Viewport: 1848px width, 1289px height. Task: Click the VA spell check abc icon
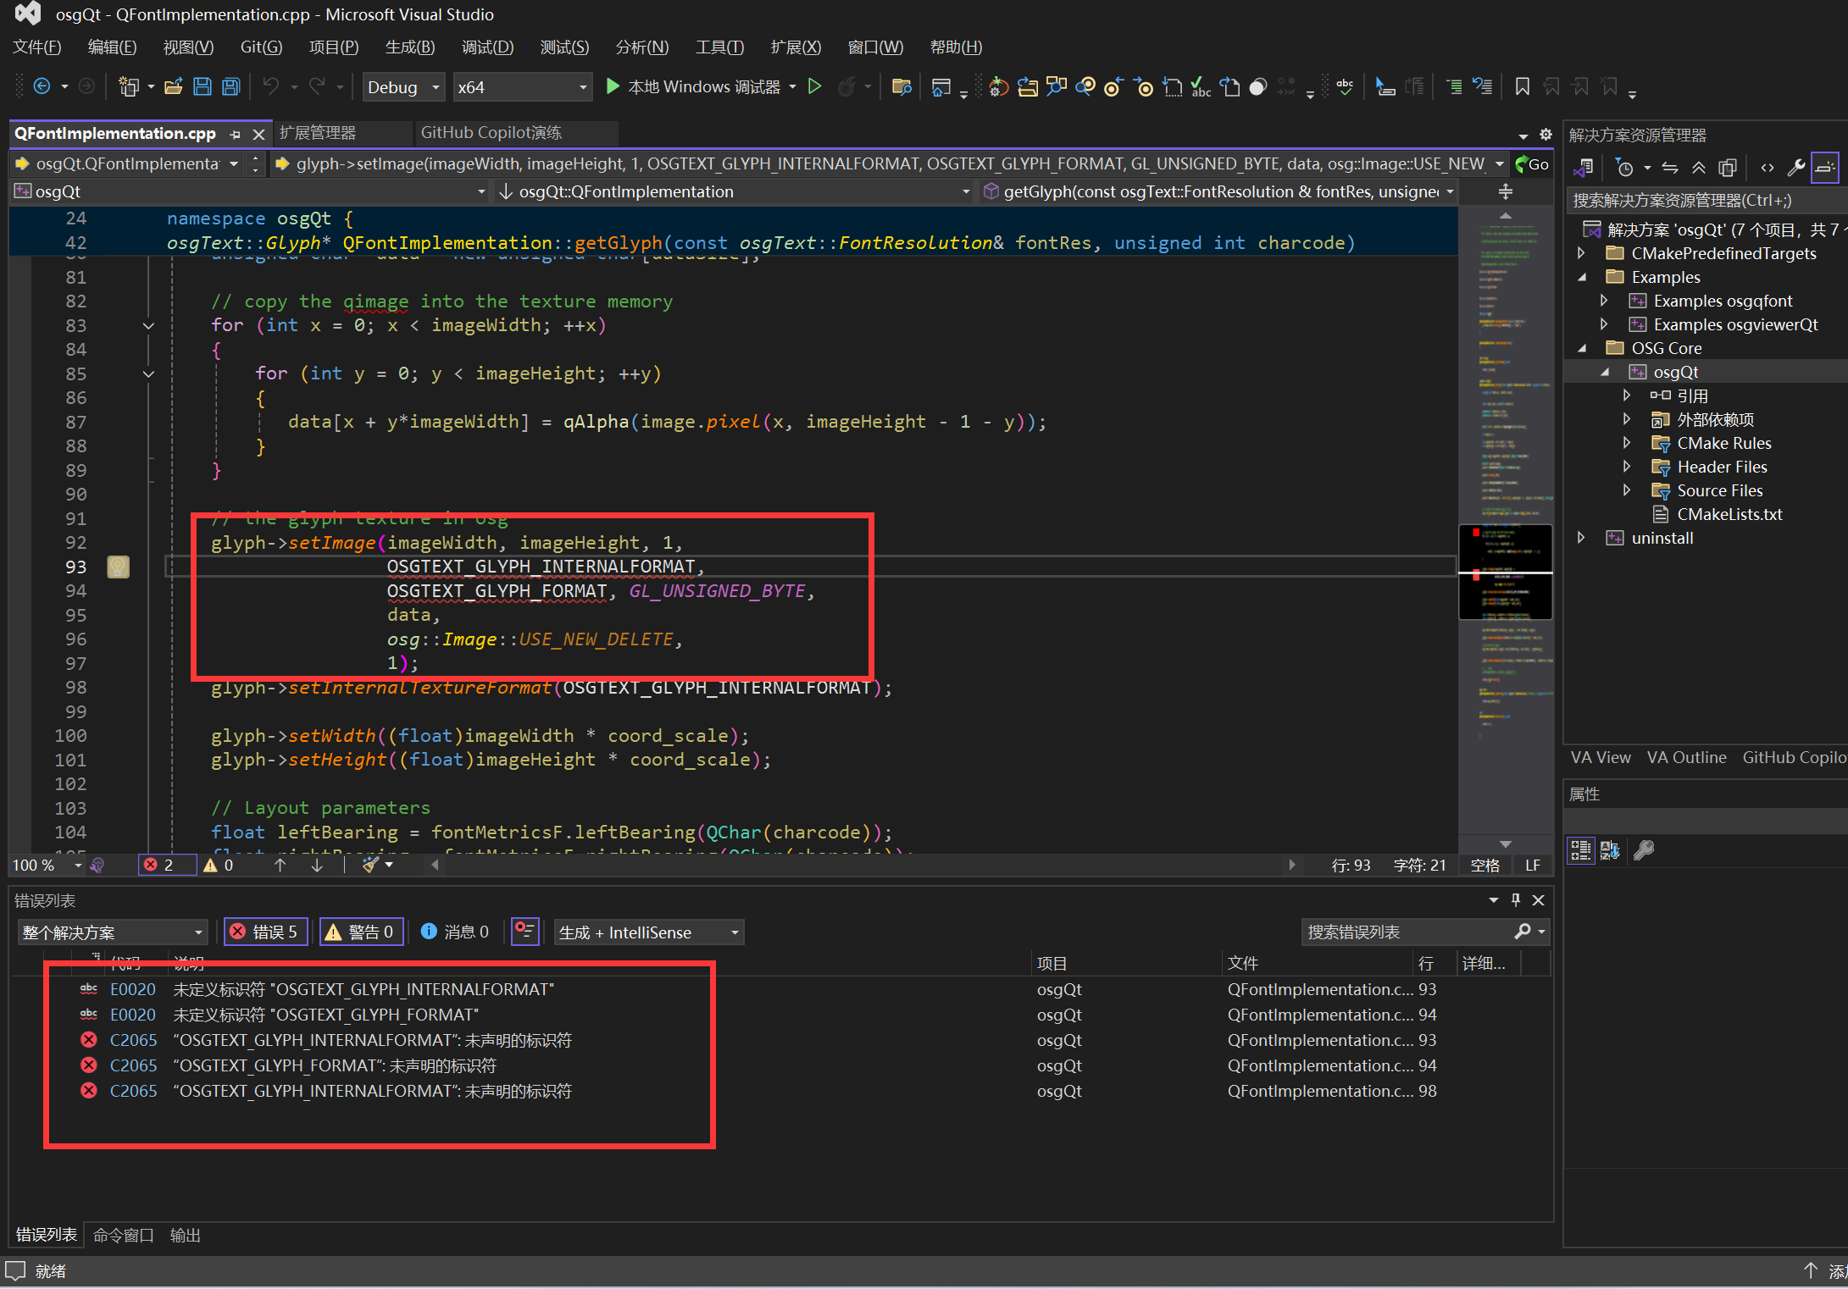pos(1201,86)
